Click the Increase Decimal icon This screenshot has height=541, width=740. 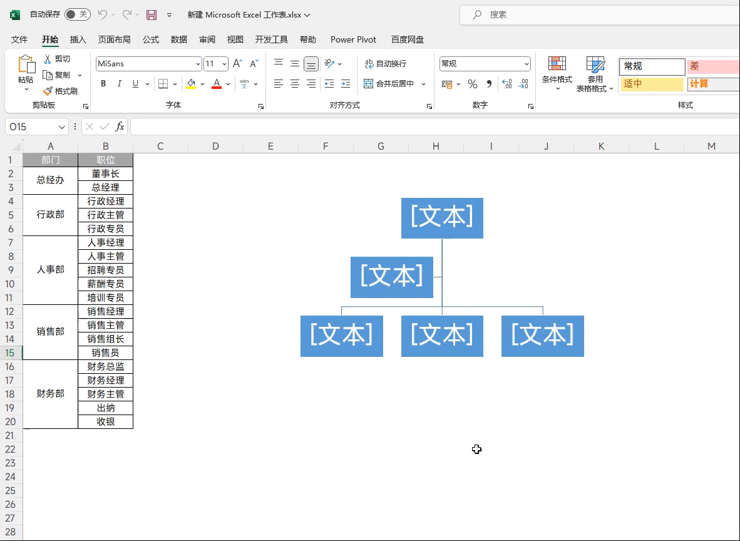[507, 84]
